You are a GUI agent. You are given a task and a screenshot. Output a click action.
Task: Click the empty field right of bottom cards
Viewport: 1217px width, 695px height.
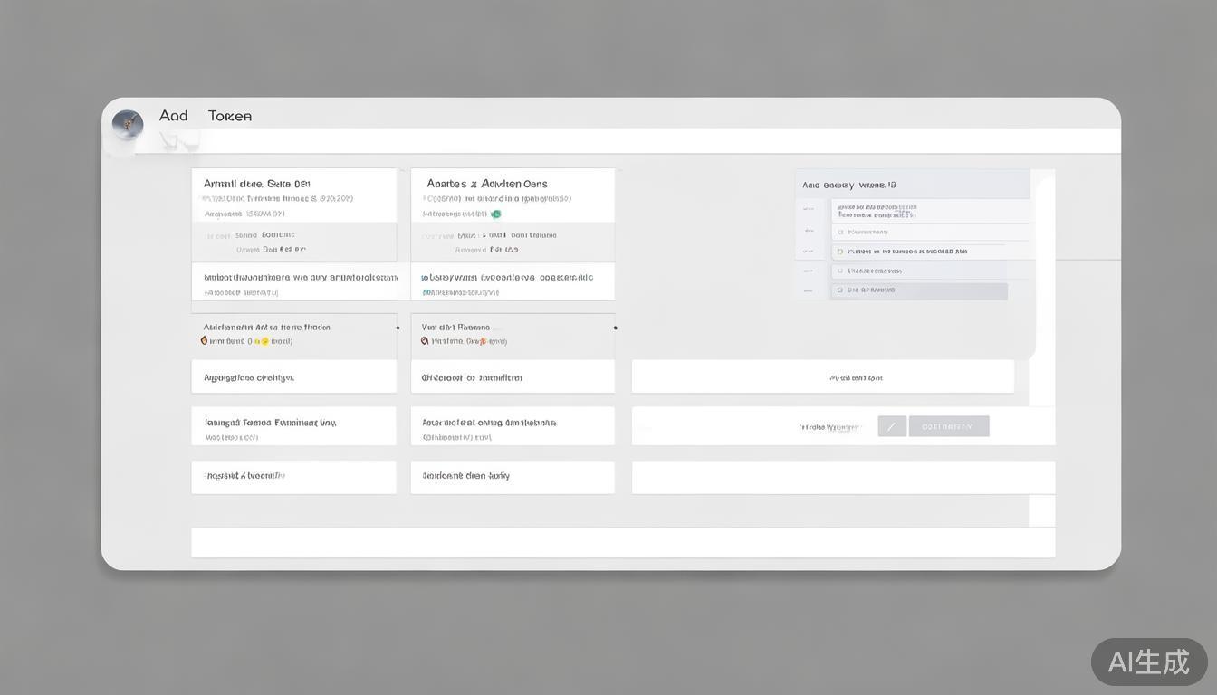click(x=843, y=477)
